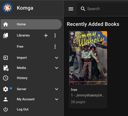
Task: Expand the Media chevron
Action: coord(57,68)
